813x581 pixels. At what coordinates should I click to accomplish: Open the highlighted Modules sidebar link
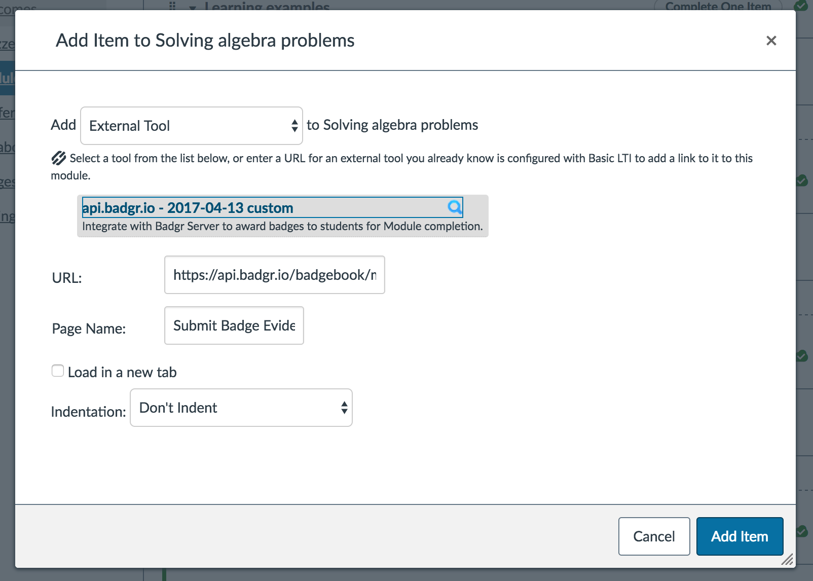click(7, 78)
